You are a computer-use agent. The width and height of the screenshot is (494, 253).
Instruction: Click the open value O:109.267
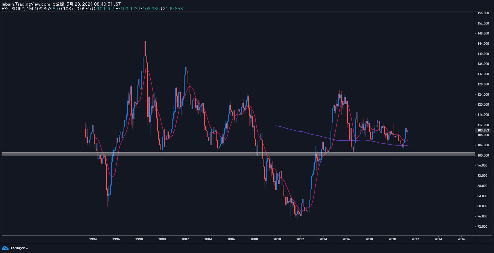(103, 9)
